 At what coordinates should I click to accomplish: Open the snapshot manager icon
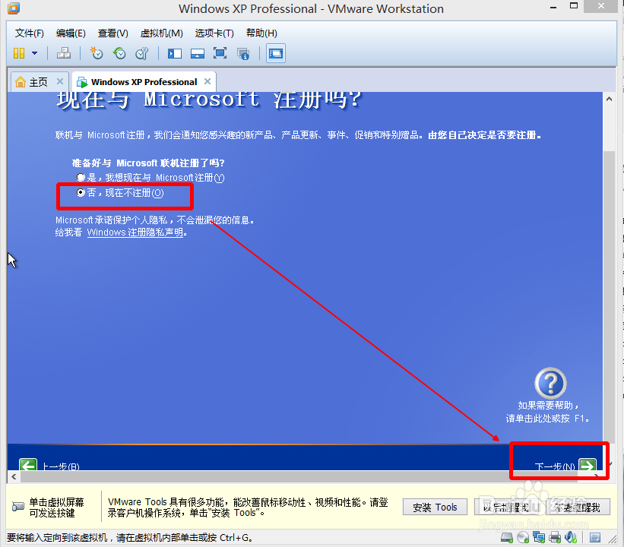141,53
